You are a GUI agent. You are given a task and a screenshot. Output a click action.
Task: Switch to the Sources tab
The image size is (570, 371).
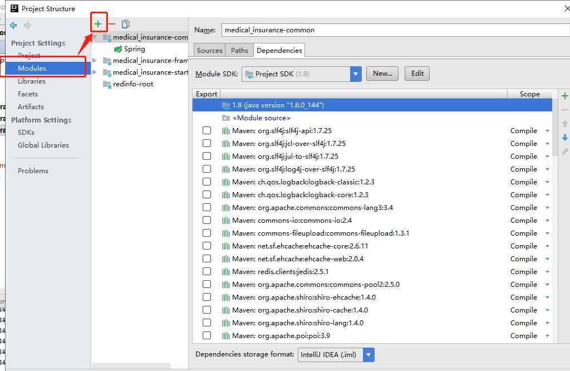click(x=209, y=51)
